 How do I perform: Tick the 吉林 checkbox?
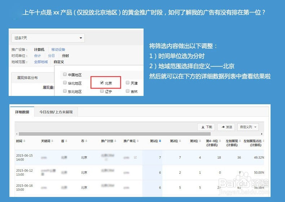pyautogui.click(x=128, y=91)
